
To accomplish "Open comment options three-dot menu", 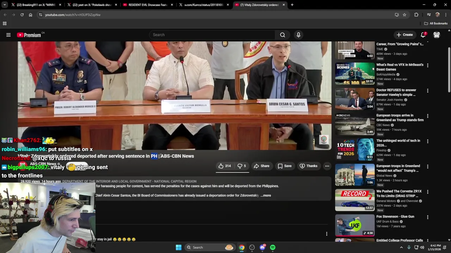I will (x=327, y=234).
